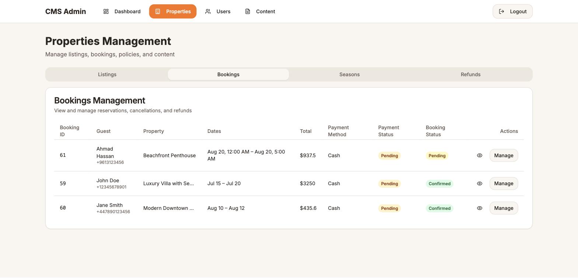Click Cash payment method in John Doe row
The image size is (578, 278).
[334, 183]
